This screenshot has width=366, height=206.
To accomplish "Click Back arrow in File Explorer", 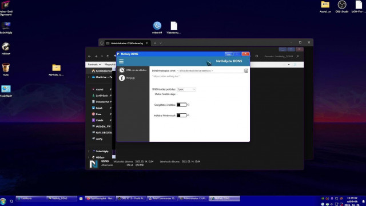I will [89, 56].
